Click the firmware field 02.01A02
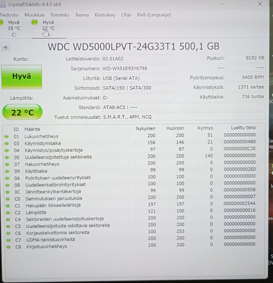The height and width of the screenshot is (283, 273). point(138,59)
